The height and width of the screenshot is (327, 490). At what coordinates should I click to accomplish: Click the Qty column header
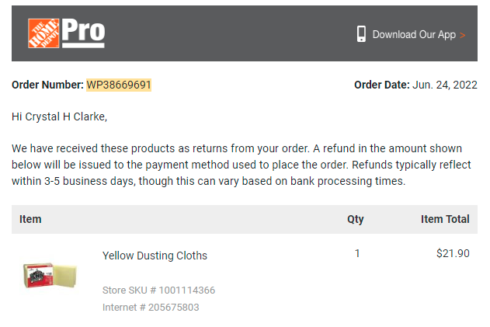click(x=356, y=220)
